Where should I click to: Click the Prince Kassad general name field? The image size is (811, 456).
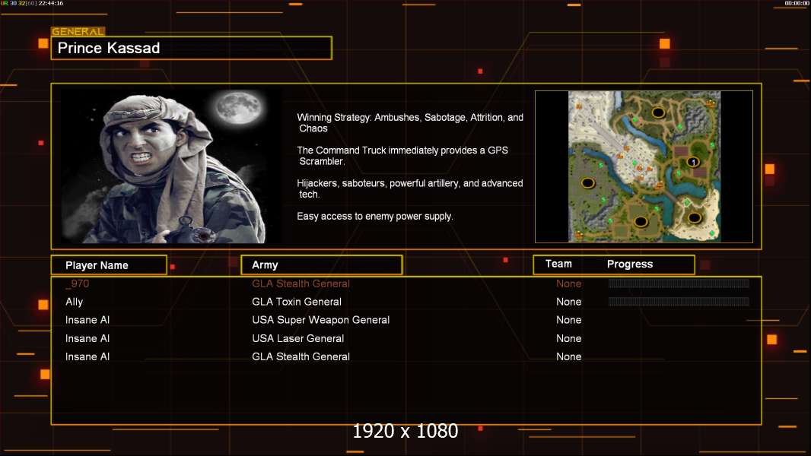coord(192,48)
